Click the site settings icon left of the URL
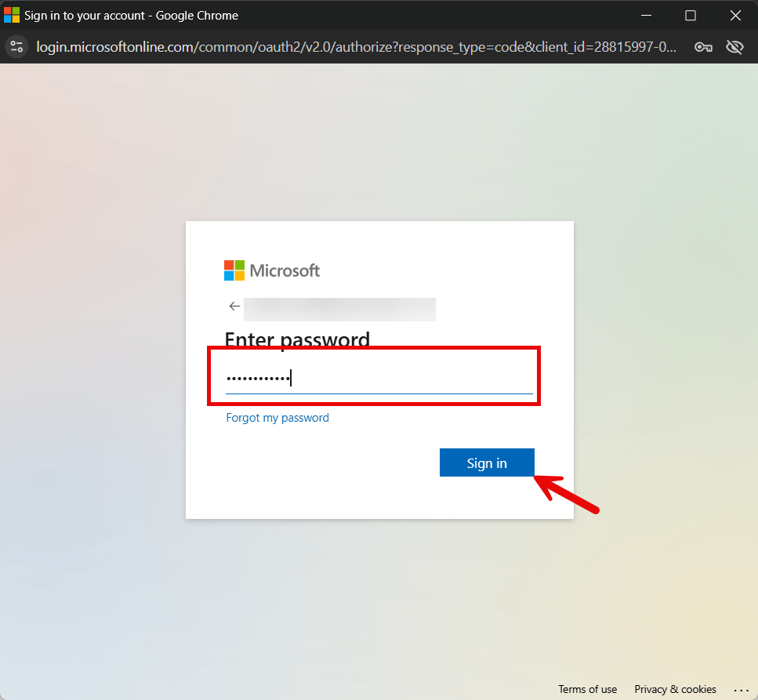Image resolution: width=758 pixels, height=700 pixels. coord(16,46)
